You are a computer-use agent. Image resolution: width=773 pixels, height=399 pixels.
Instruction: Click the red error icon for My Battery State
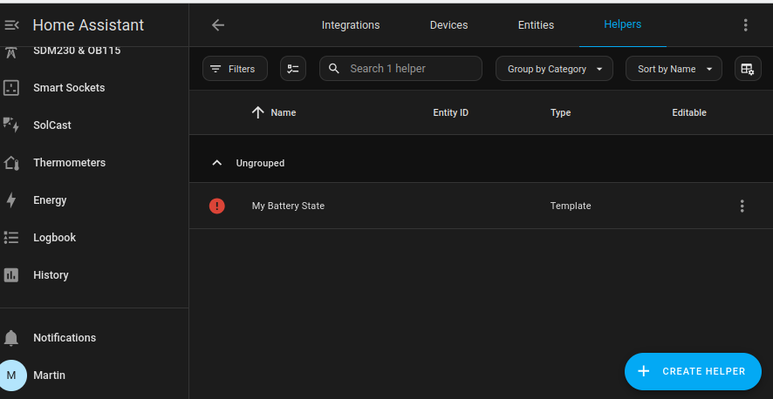[217, 206]
